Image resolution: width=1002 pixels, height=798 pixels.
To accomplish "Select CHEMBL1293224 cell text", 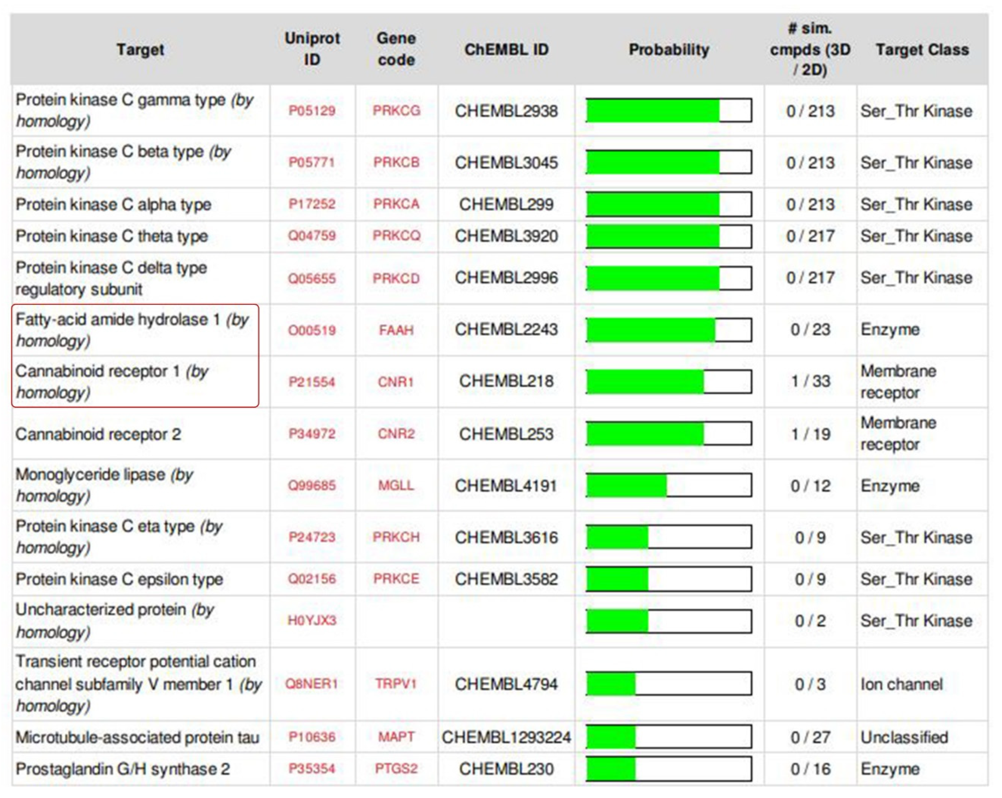I will [506, 737].
